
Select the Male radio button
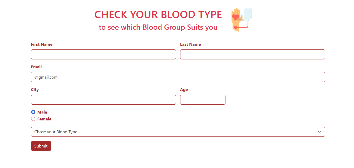[33, 112]
